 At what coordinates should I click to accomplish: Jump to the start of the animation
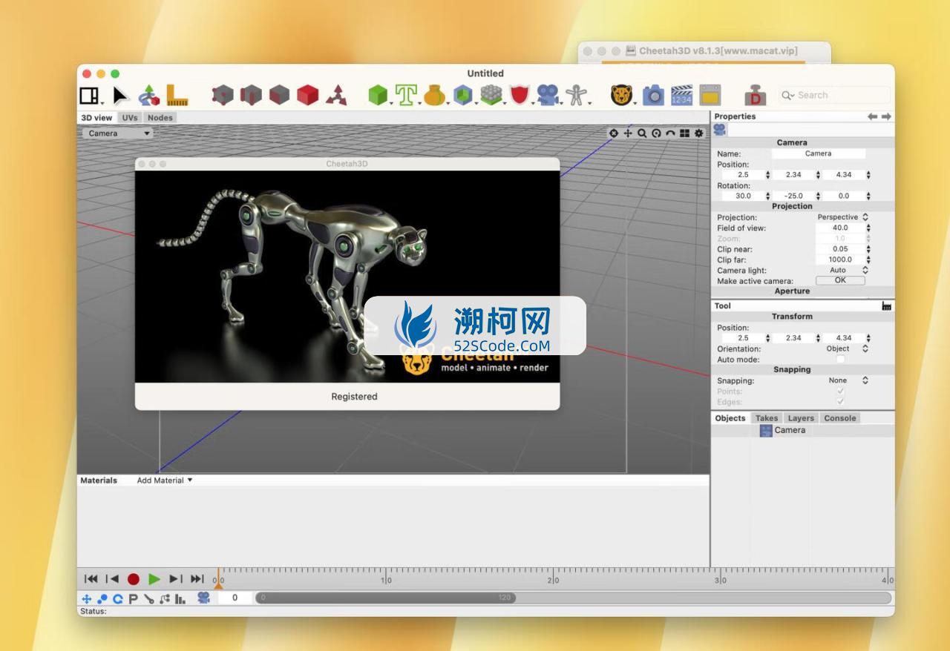tap(91, 579)
